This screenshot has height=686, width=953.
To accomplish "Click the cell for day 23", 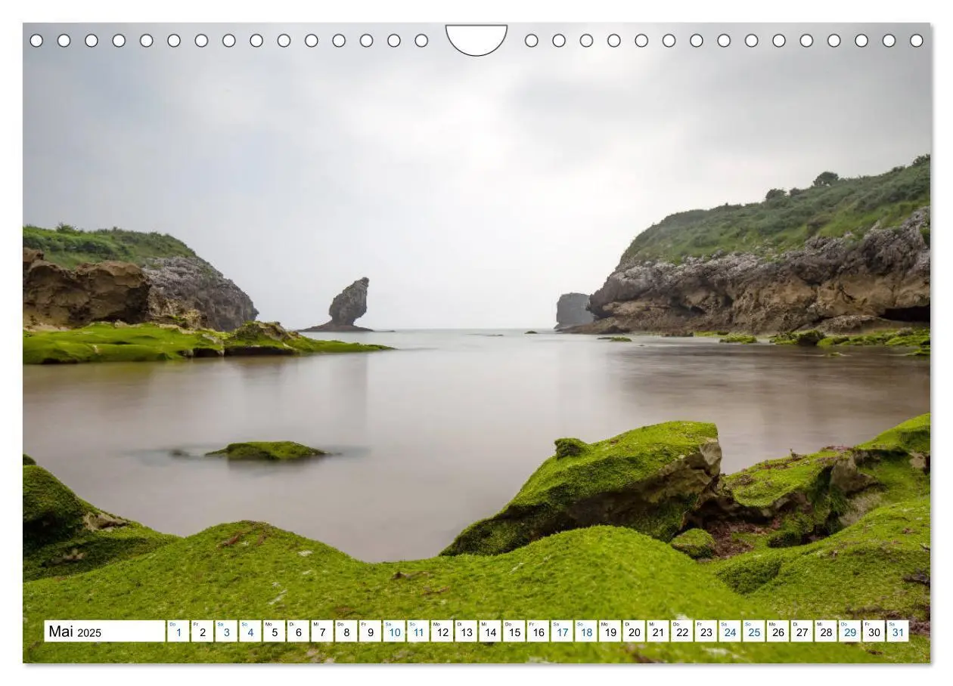I will (706, 632).
